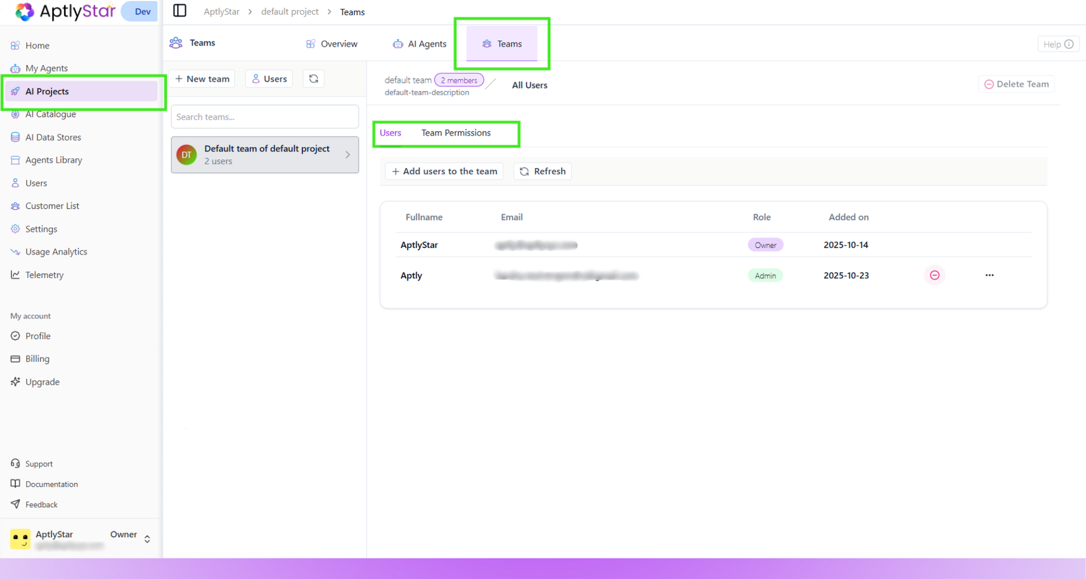This screenshot has width=1086, height=579.
Task: Open Upgrade page
Action: click(42, 382)
